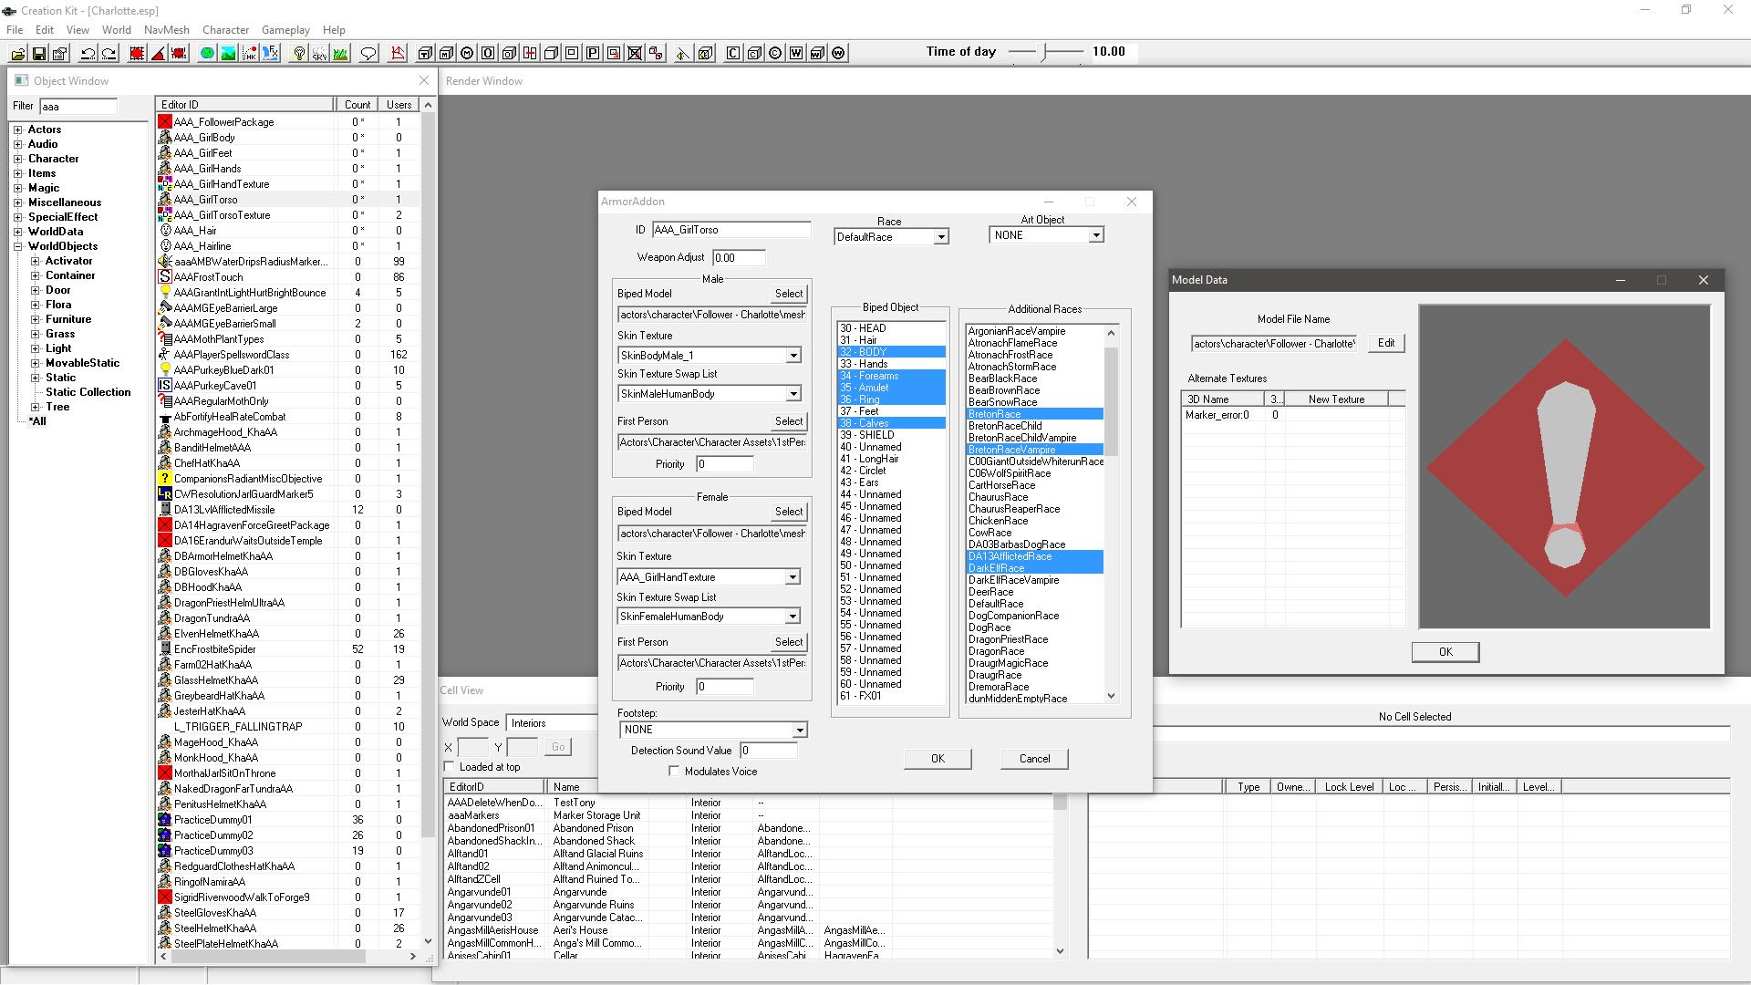Click OK in the ArmorAddon dialog

point(938,758)
